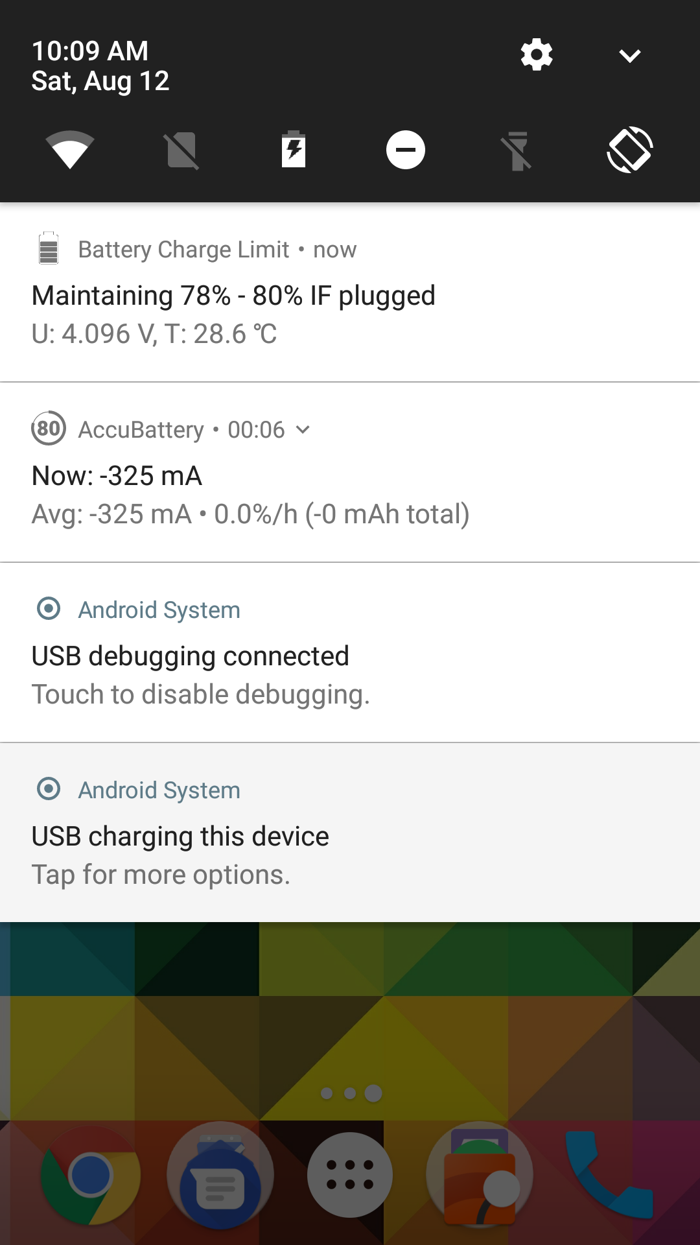Expand the AccuBattery notification chevron
The width and height of the screenshot is (700, 1245).
pos(304,429)
